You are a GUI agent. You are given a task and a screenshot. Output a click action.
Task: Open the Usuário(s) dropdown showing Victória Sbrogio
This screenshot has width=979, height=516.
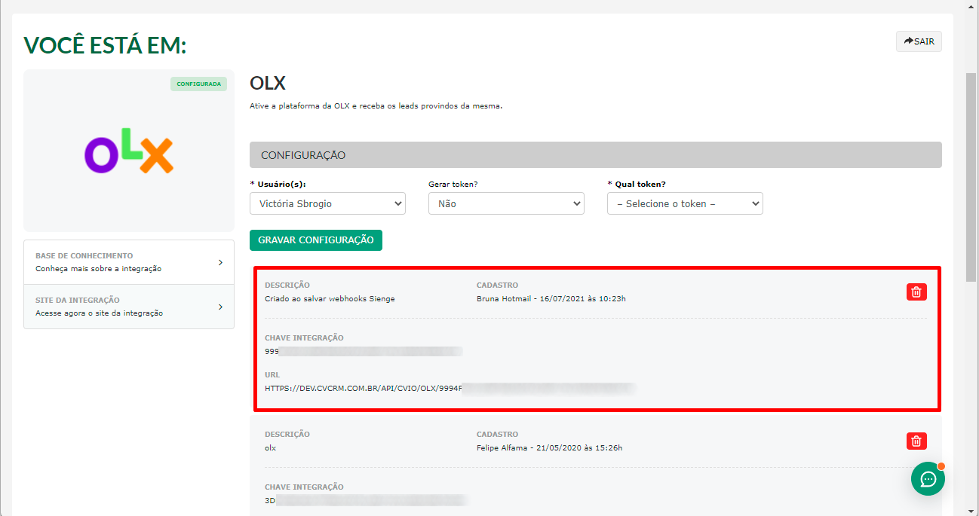tap(327, 203)
